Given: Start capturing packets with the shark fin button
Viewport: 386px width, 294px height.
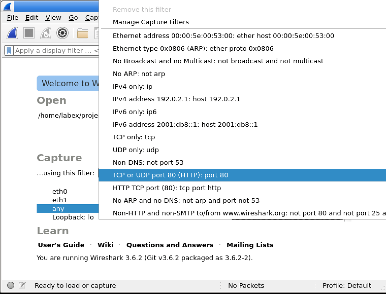Looking at the screenshot, I should [12, 33].
